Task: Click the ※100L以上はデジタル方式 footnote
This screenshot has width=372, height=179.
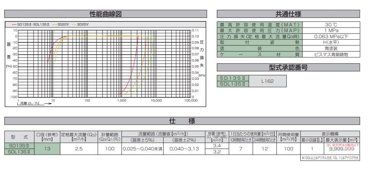Action: pyautogui.click(x=330, y=158)
